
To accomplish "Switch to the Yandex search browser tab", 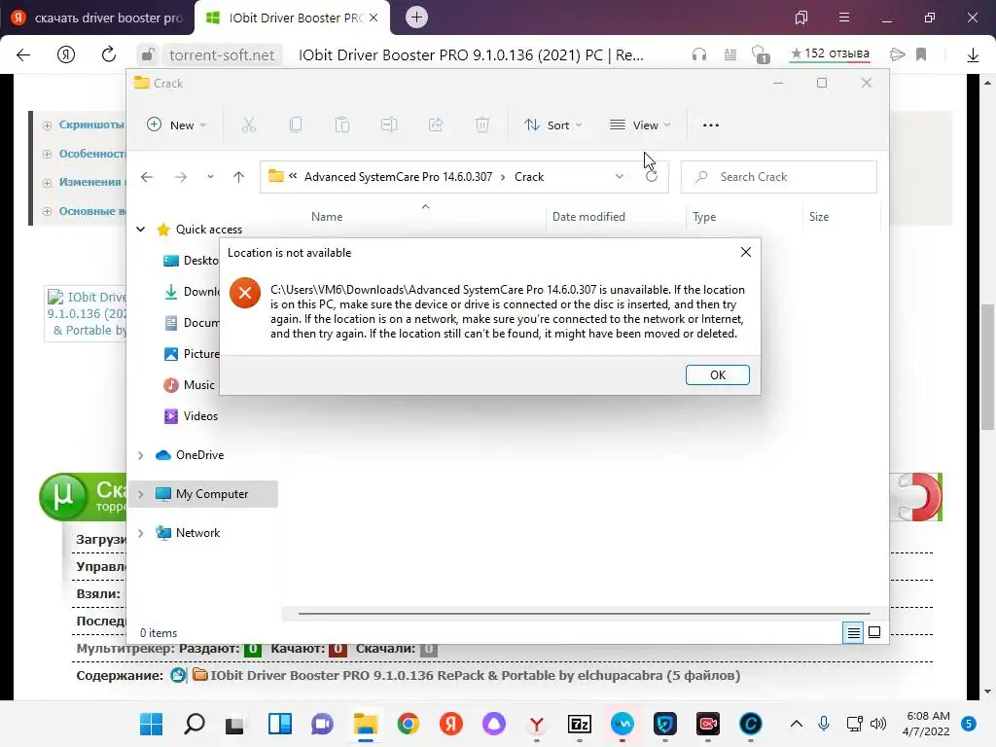I will [x=98, y=18].
